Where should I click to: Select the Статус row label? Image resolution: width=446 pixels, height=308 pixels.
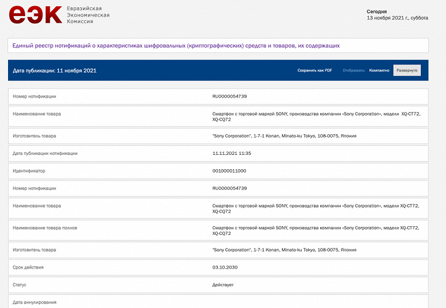(x=19, y=285)
